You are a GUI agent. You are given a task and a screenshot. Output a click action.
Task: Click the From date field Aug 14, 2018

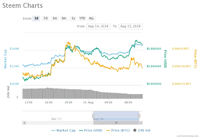[98, 27]
